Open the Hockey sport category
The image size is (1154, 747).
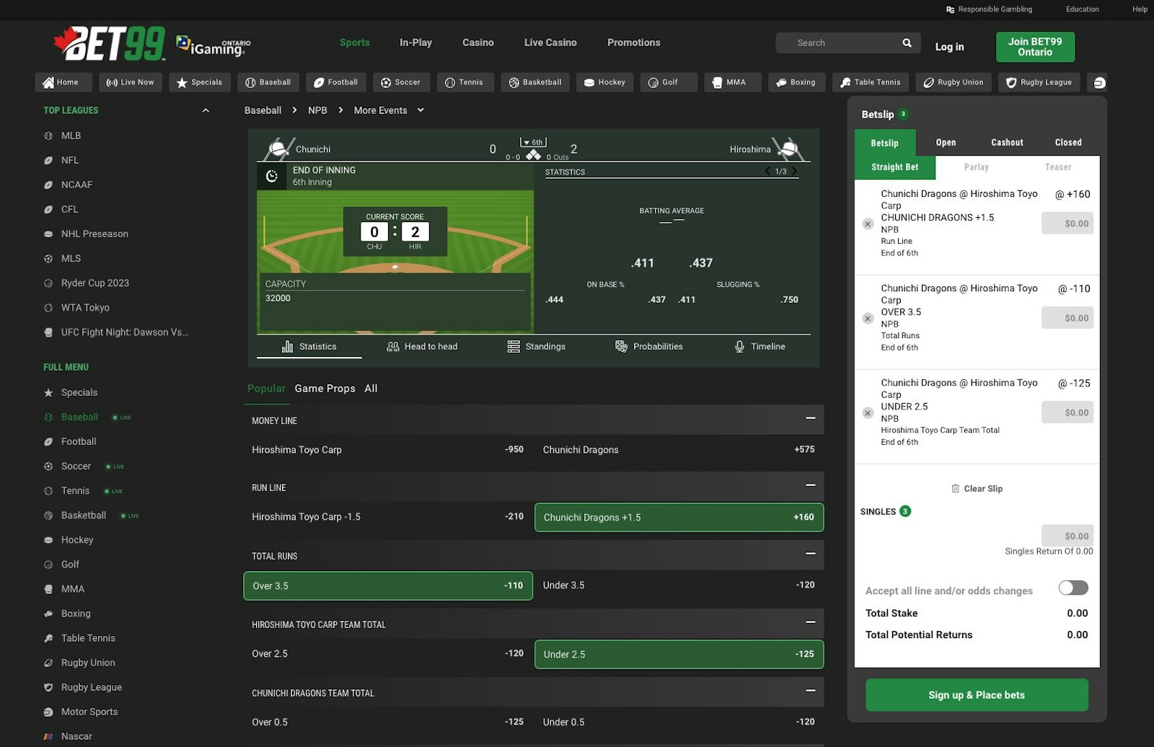(x=604, y=82)
